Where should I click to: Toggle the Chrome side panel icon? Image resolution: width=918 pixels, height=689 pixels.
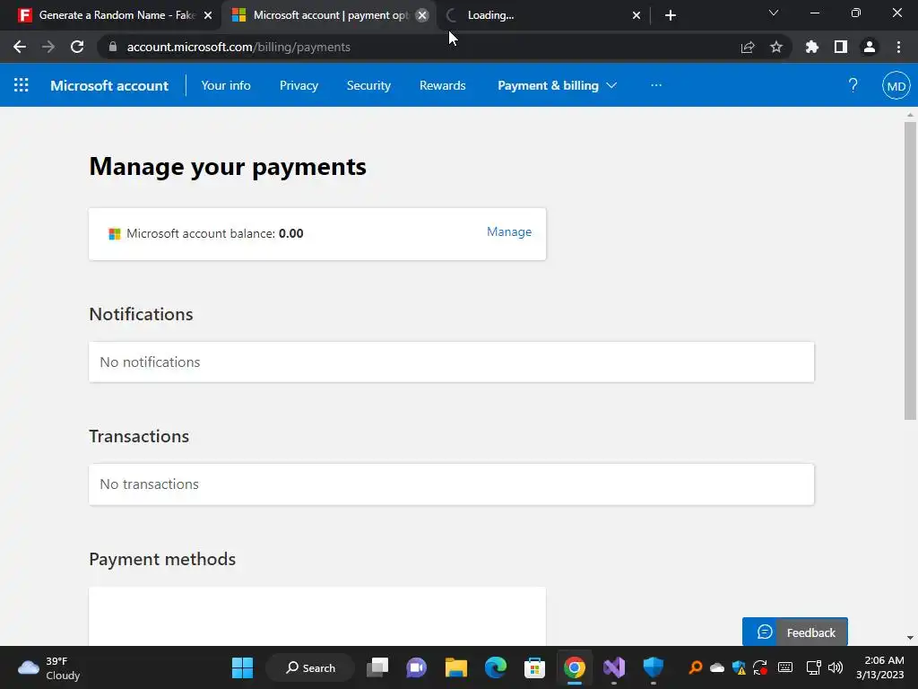841,47
